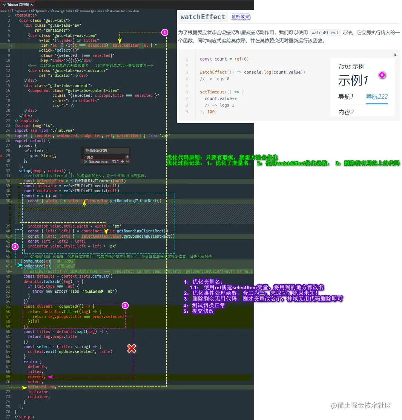Click the docs line watchEffect(() => console.log(count.value))
402x420 pixels.
pyautogui.click(x=252, y=72)
